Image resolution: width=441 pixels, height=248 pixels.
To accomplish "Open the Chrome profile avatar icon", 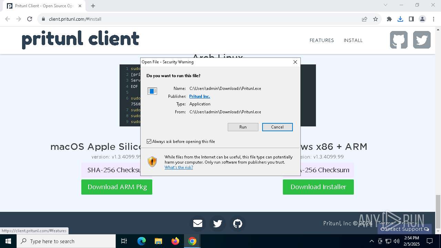I will pos(422,19).
